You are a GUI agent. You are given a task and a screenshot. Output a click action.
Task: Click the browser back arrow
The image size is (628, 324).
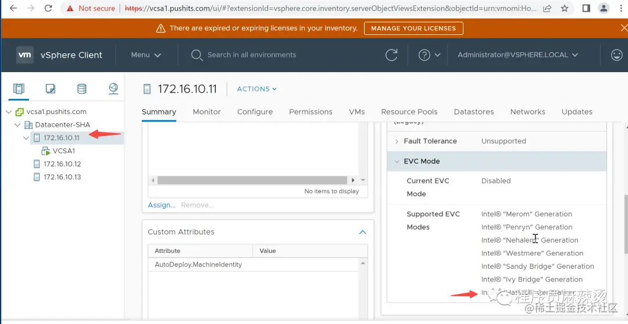click(13, 8)
